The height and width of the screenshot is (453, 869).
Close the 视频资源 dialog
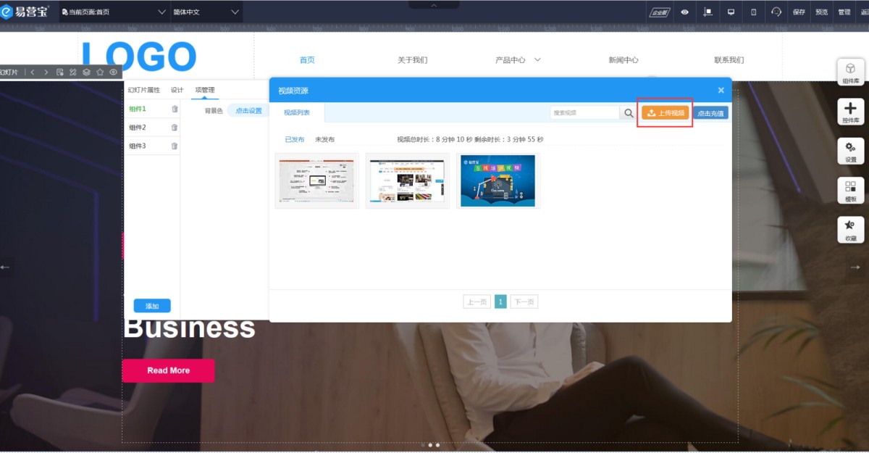(x=721, y=91)
